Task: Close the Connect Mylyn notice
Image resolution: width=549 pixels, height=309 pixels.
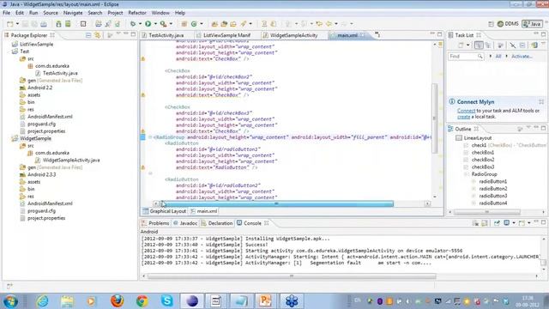Action: [541, 101]
